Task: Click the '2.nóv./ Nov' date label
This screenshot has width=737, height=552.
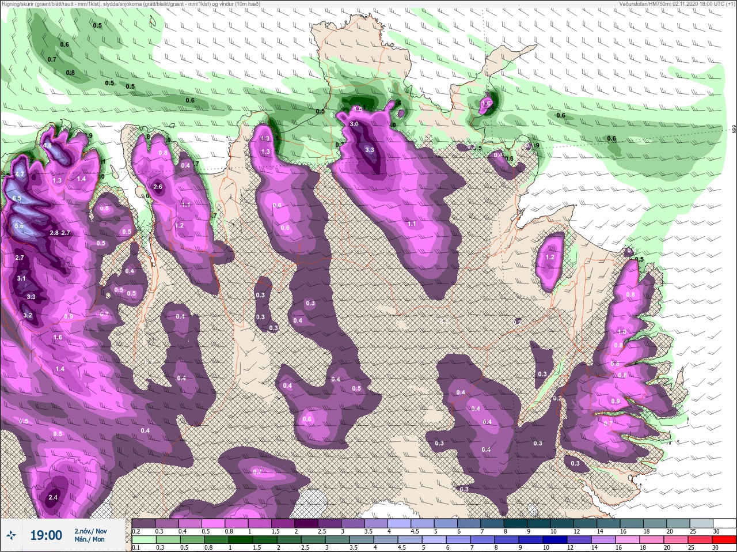Action: (90, 531)
